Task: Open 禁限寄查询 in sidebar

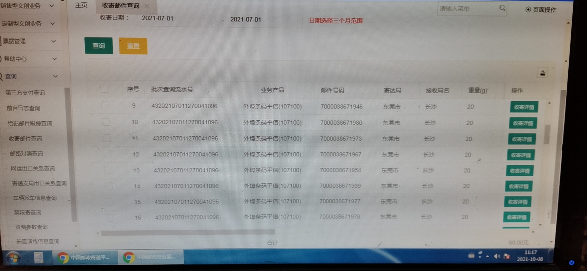Action: (28, 212)
